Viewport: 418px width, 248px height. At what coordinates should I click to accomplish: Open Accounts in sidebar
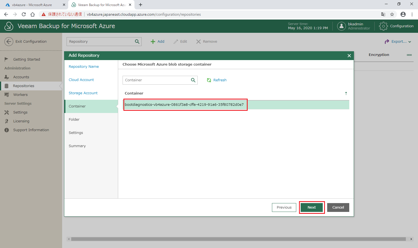[x=21, y=77]
